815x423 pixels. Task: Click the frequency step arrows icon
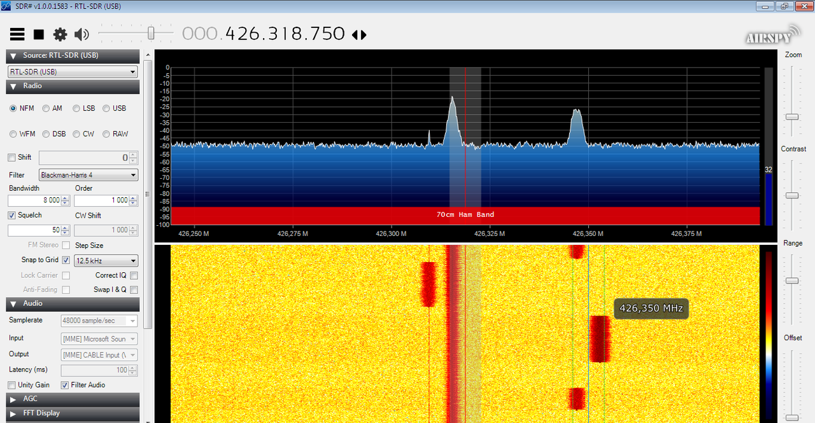[x=359, y=35]
